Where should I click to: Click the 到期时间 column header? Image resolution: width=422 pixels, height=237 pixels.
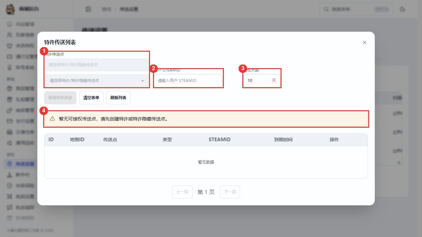point(283,140)
